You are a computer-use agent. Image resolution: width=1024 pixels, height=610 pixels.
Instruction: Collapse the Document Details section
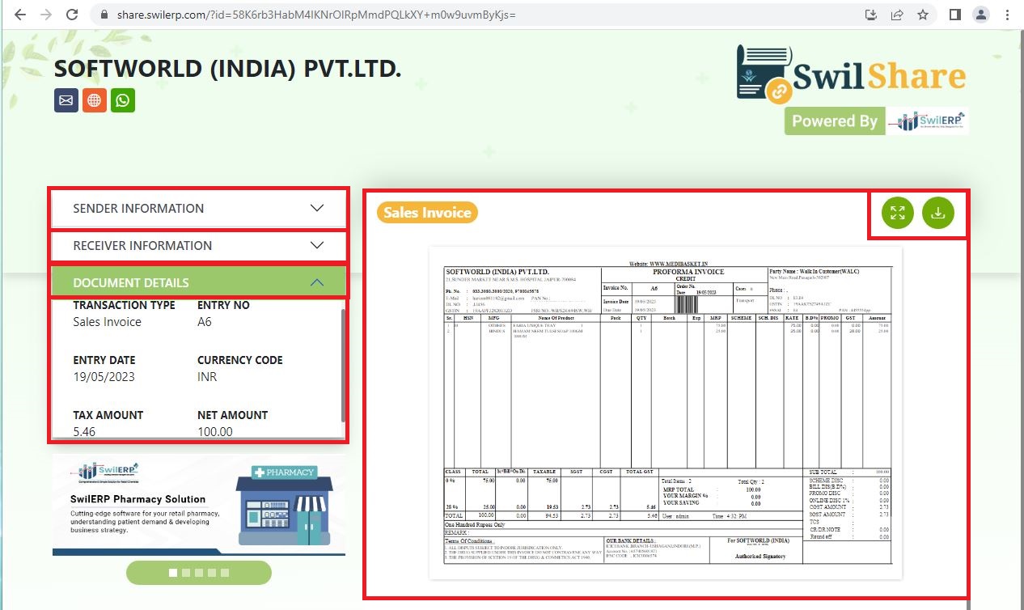(199, 283)
